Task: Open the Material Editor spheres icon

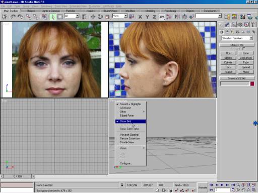Action: click(x=243, y=17)
